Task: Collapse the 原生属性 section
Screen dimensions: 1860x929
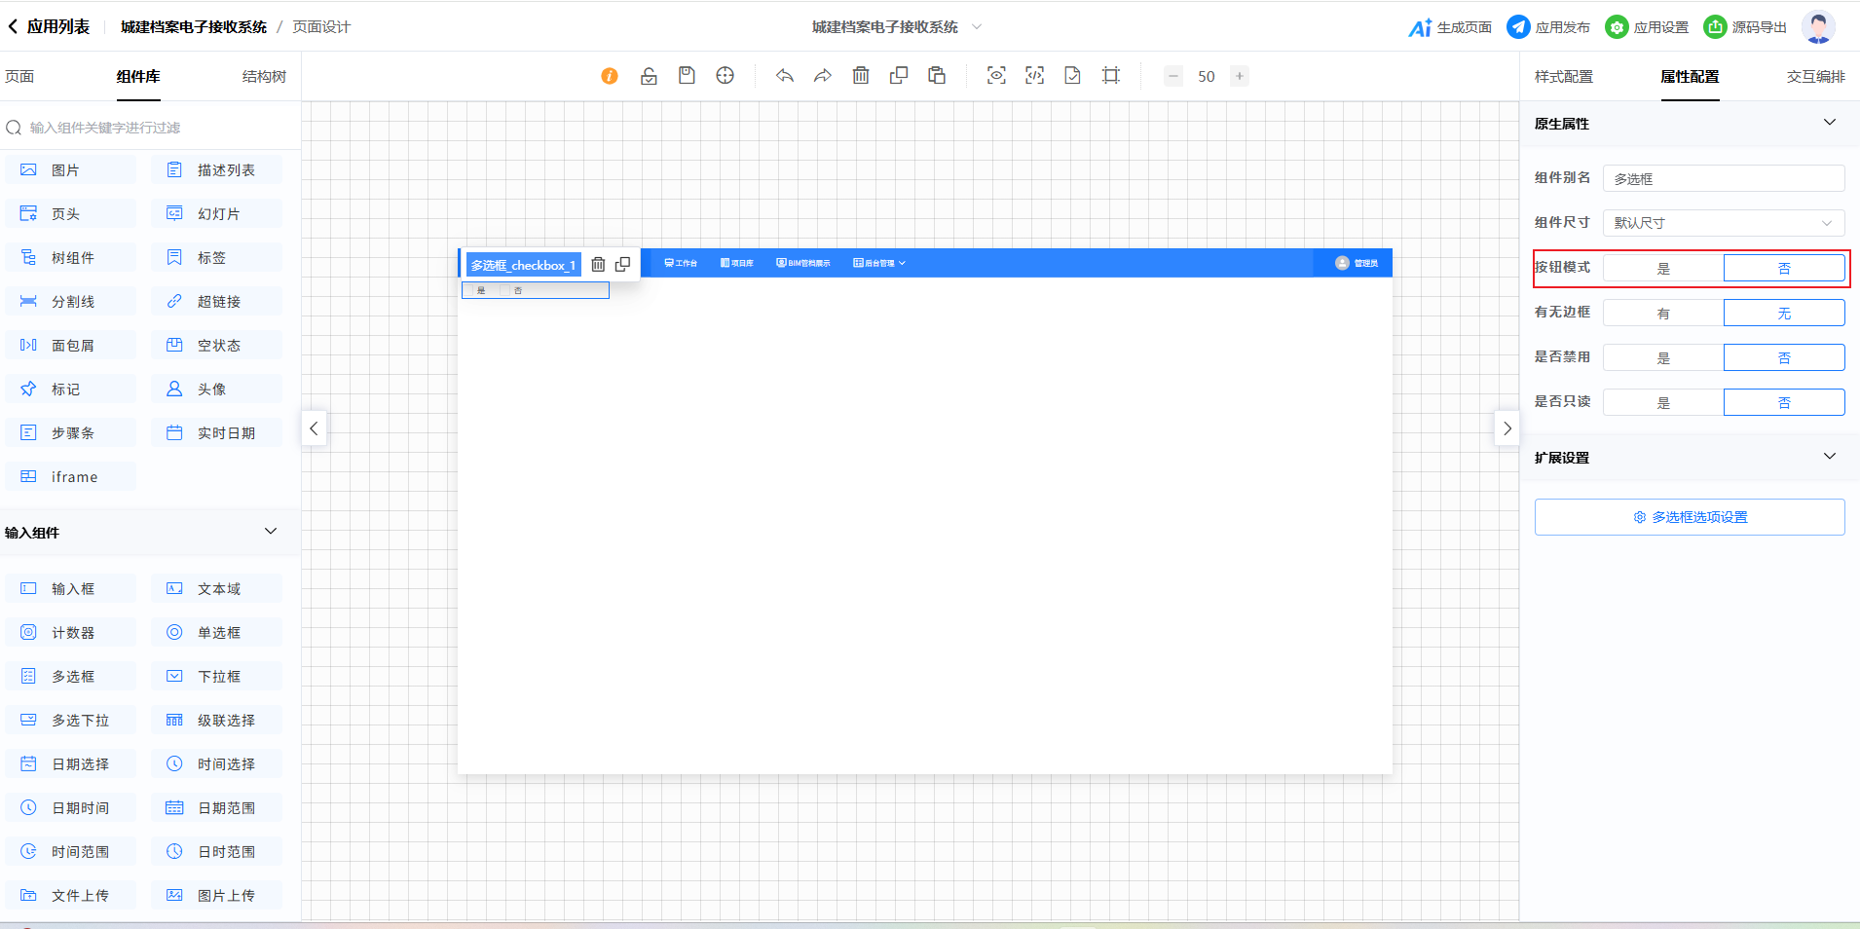Action: point(1829,123)
